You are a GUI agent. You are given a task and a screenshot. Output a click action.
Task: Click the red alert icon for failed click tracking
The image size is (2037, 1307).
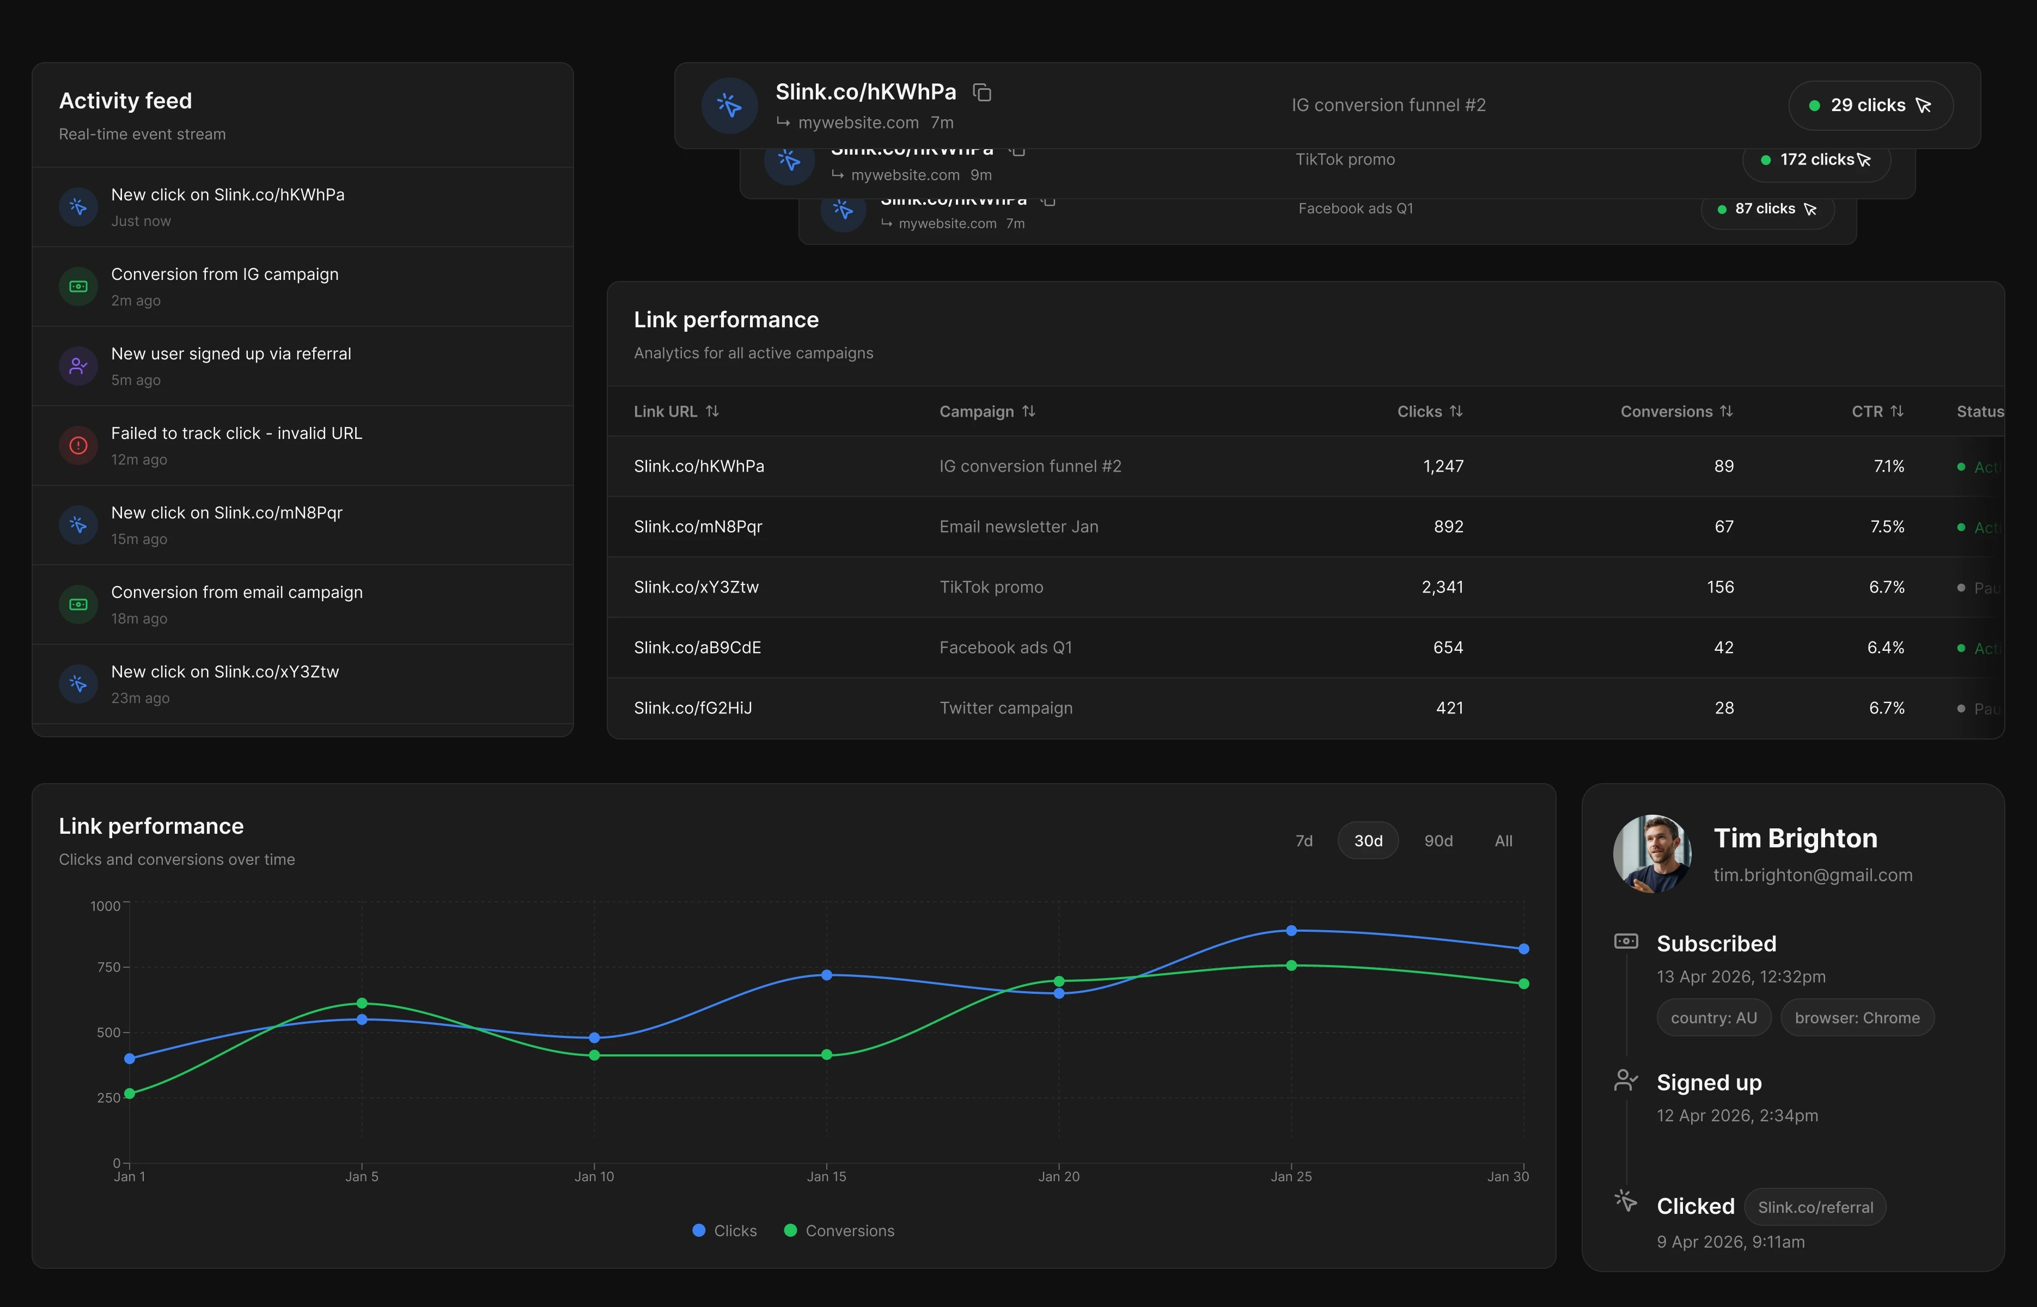(78, 445)
